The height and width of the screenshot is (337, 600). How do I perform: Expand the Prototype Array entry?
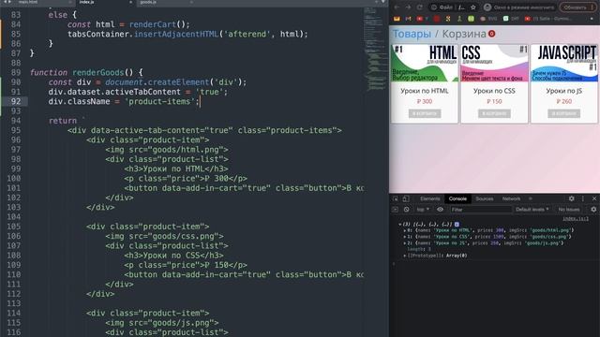coord(404,256)
